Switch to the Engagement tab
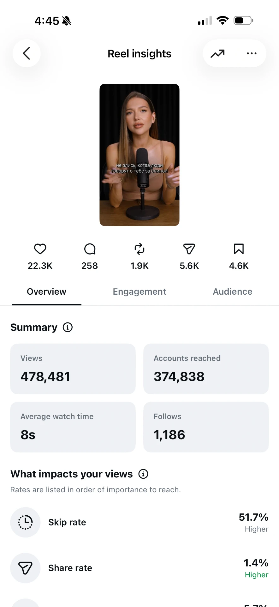The width and height of the screenshot is (279, 607). pos(139,291)
